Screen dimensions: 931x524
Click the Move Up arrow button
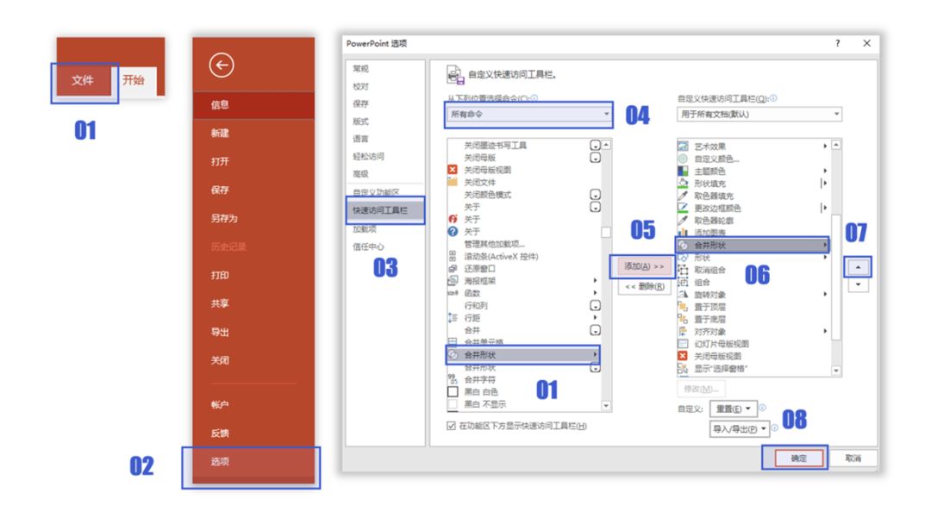tap(858, 268)
